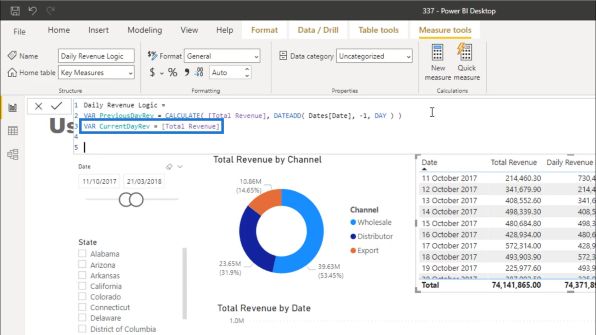The height and width of the screenshot is (335, 596).
Task: Open Data category Uncategorized dropdown
Action: 374,56
